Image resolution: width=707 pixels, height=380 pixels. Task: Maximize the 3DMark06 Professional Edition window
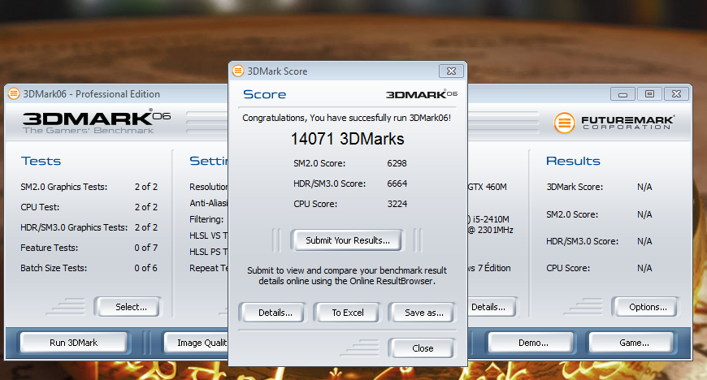tap(649, 93)
